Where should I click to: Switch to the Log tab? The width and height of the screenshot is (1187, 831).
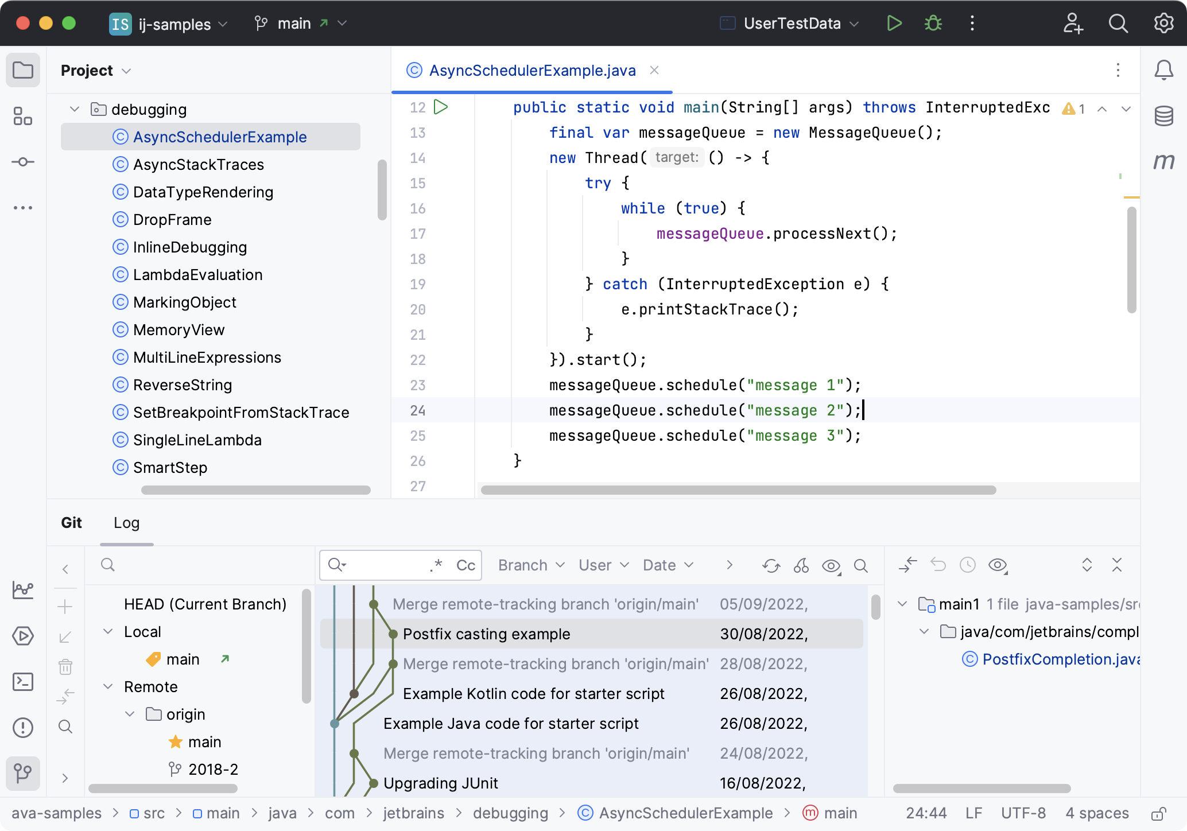coord(126,523)
